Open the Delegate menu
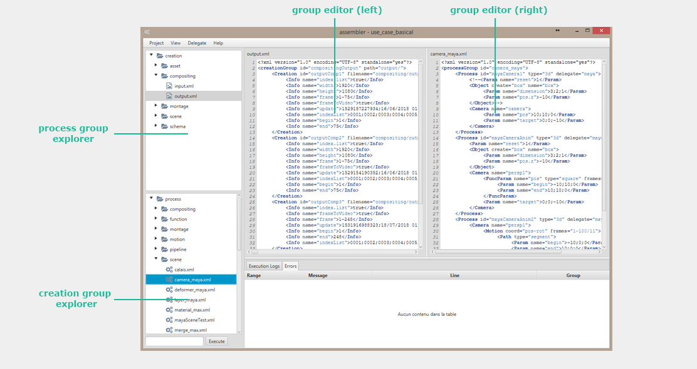Viewport: 697px width, 369px height. [x=197, y=43]
